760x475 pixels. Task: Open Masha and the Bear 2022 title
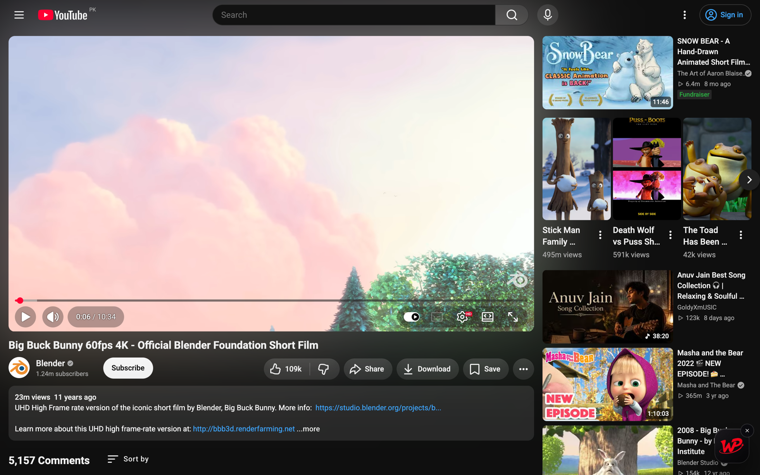[710, 363]
